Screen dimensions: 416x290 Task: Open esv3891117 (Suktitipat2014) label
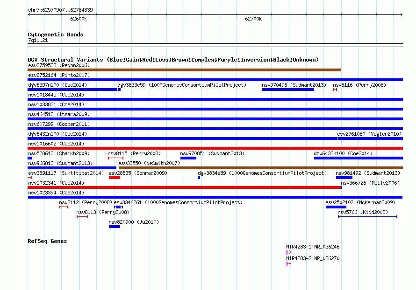coord(66,173)
